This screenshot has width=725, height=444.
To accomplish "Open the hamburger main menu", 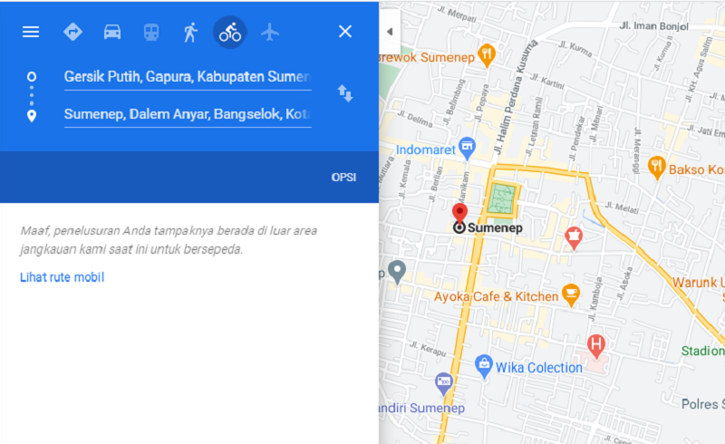I will tap(31, 32).
